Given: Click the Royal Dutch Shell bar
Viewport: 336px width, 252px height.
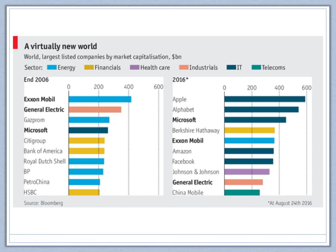Looking at the screenshot, I should [86, 161].
